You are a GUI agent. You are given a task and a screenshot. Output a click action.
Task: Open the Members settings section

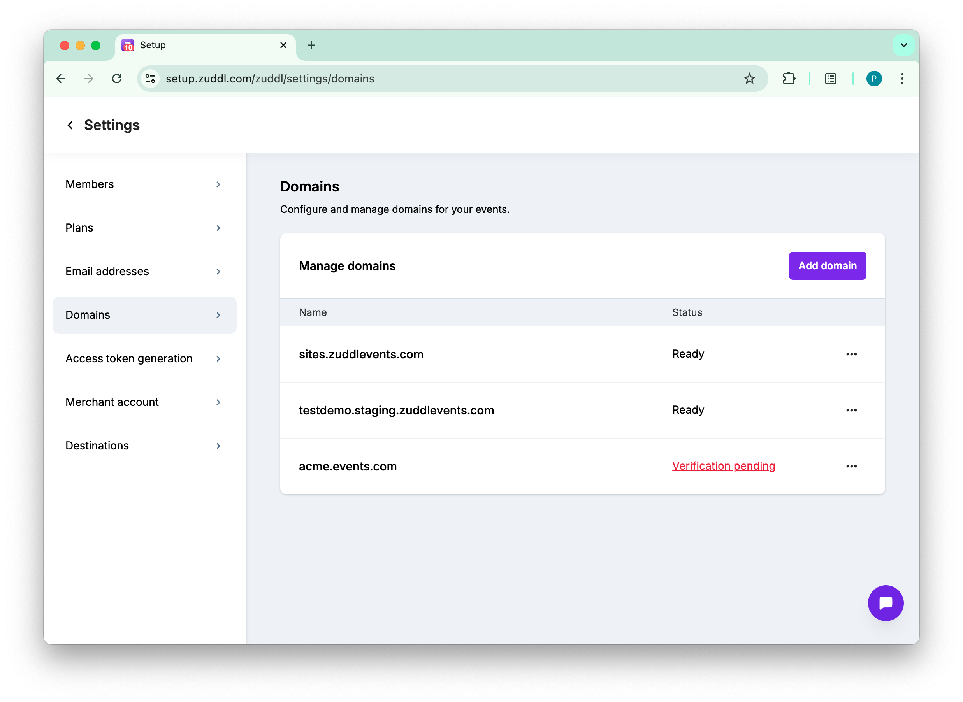(144, 184)
